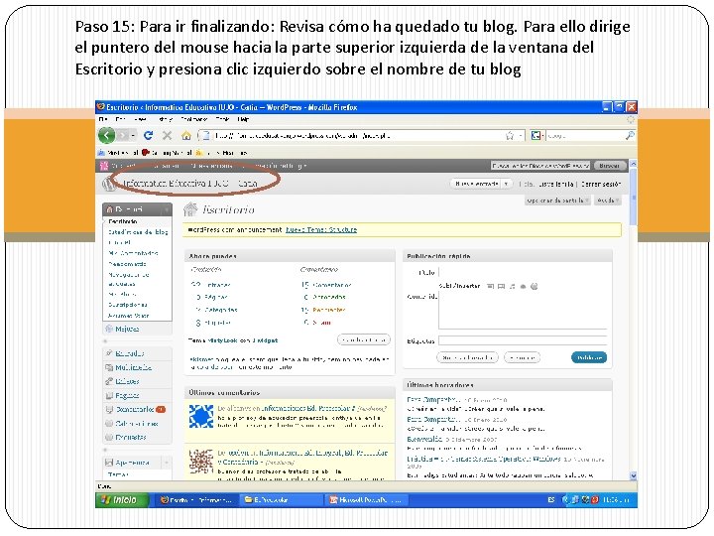Viewport: 714px width, 536px height.
Task: Bookmark this page with the star icon
Action: pyautogui.click(x=510, y=135)
